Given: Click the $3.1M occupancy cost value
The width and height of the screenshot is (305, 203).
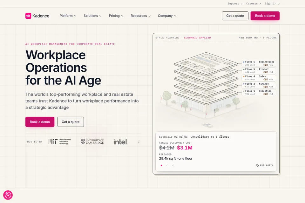Looking at the screenshot, I should click(185, 148).
